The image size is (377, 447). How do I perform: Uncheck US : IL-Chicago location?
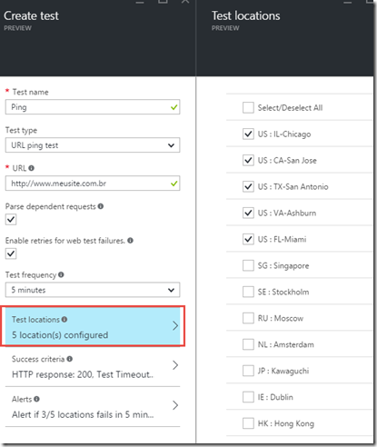coord(248,134)
